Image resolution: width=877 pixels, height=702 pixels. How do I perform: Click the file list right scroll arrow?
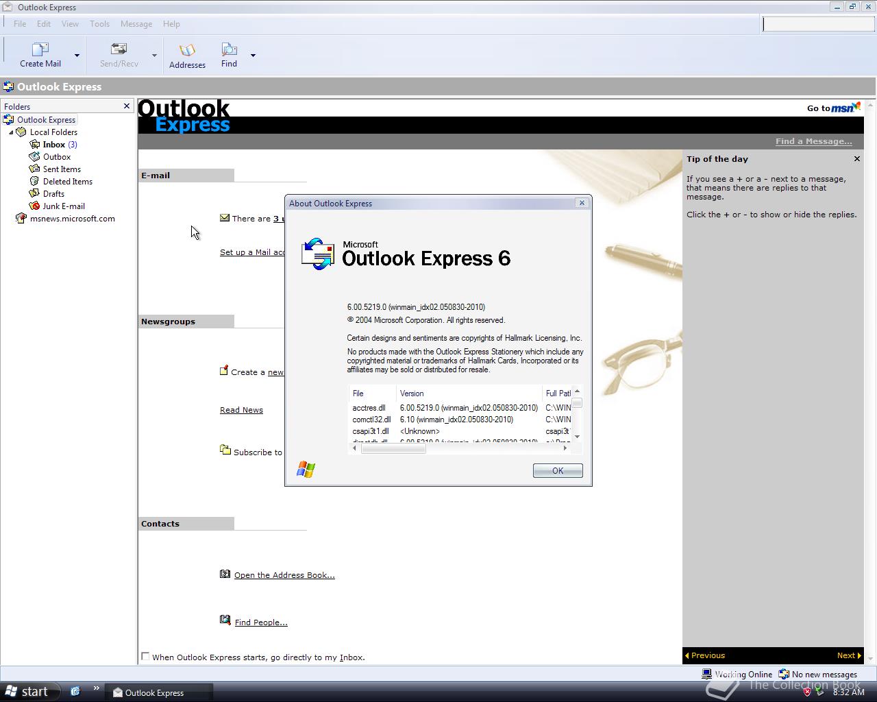pyautogui.click(x=566, y=448)
